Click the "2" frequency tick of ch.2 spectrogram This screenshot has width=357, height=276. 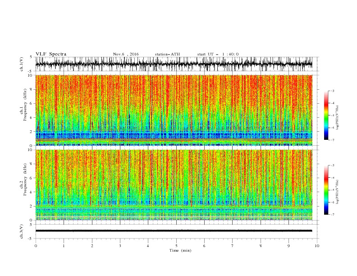(31, 206)
